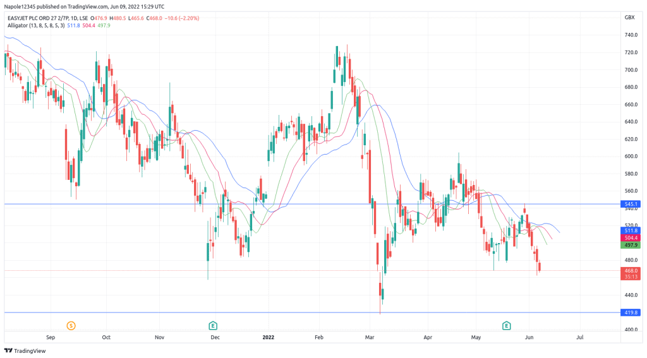This screenshot has height=358, width=647.
Task: Select the low value L465.6
Action: [136, 18]
